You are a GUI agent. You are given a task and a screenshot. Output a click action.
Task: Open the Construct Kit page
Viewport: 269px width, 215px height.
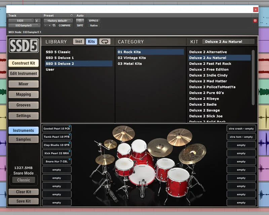pyautogui.click(x=24, y=63)
